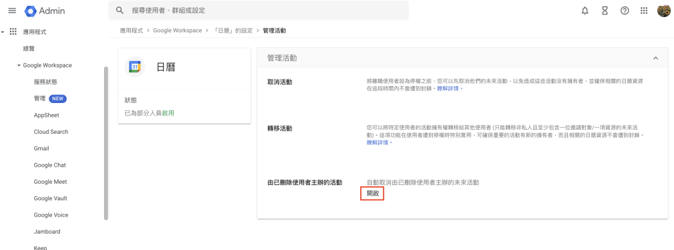Open the tasks hourglass icon
The width and height of the screenshot is (674, 250).
click(x=605, y=10)
